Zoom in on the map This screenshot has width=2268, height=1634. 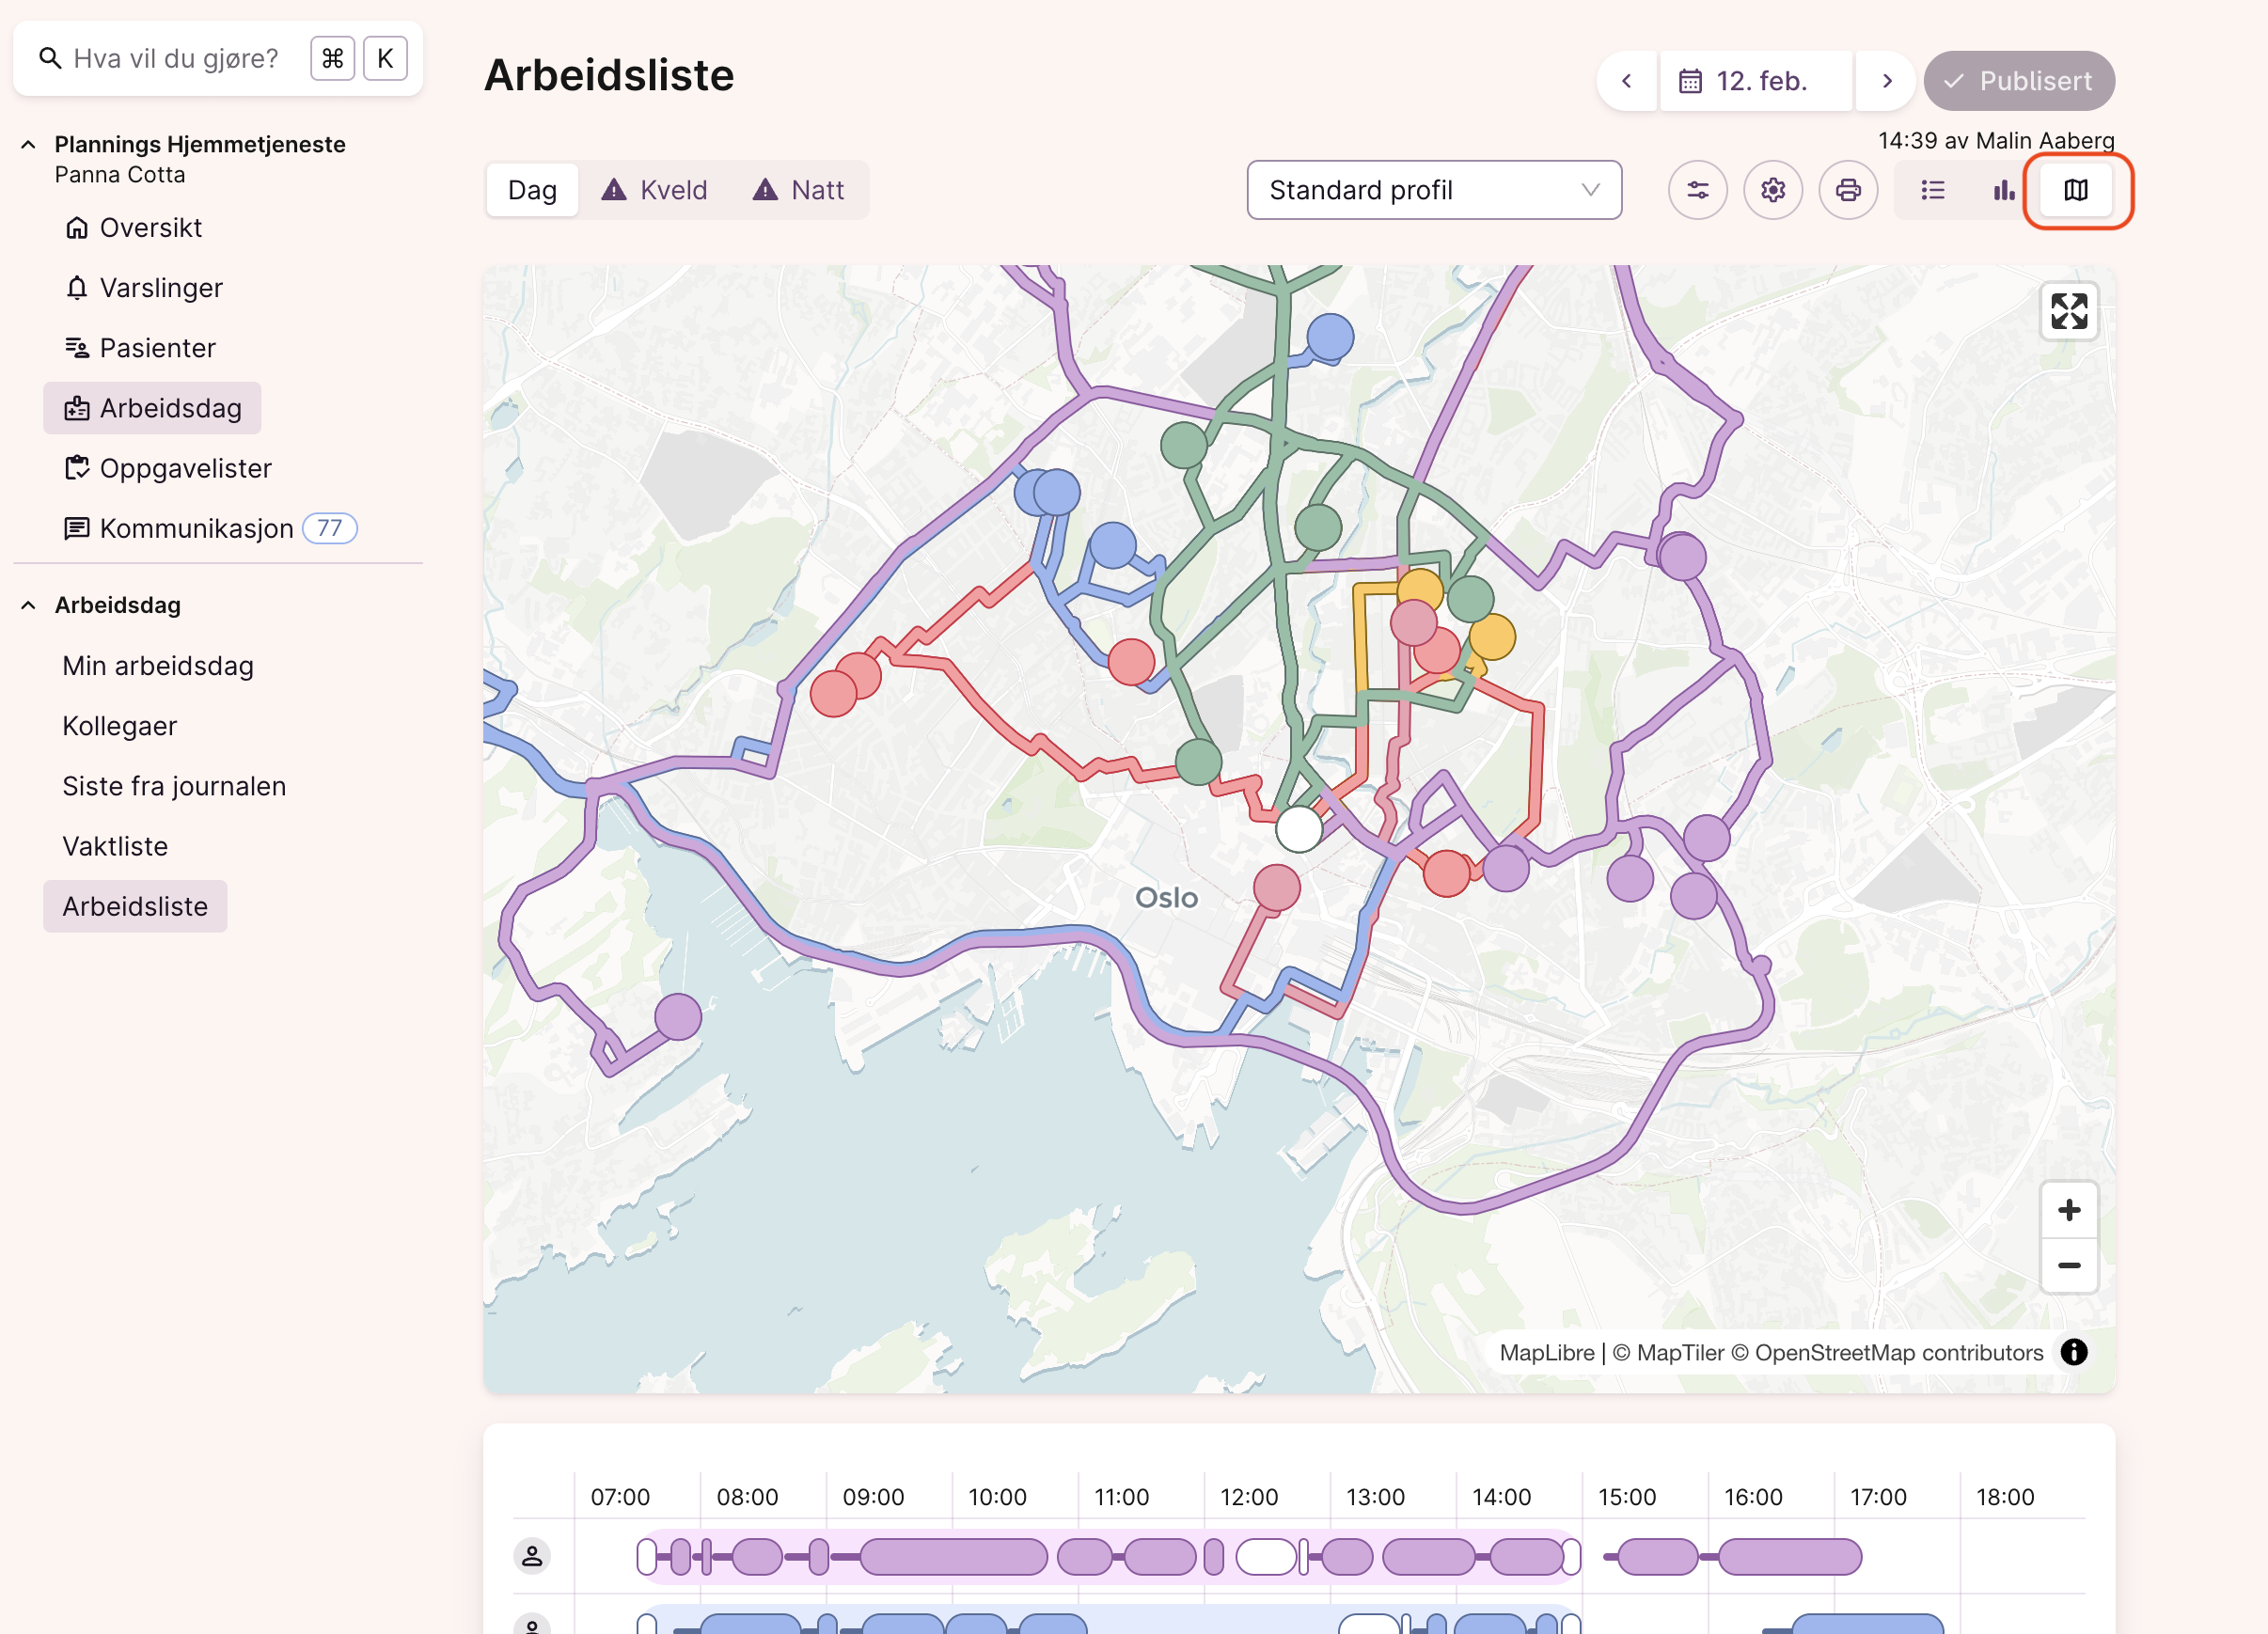(x=2068, y=1210)
